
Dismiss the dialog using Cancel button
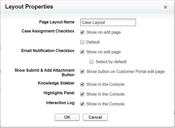[95, 117]
